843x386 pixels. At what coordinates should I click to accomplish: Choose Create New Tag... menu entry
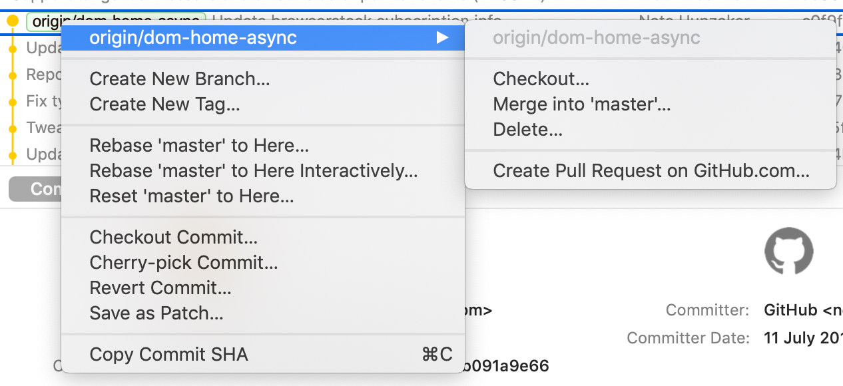coord(262,104)
